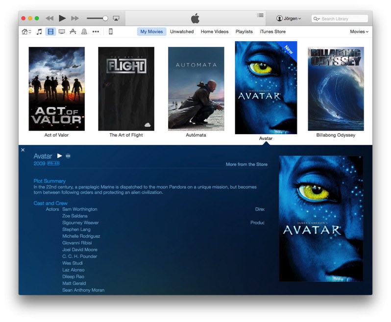
Task: Click actor Sean Anthony Moran
Action: click(x=83, y=290)
